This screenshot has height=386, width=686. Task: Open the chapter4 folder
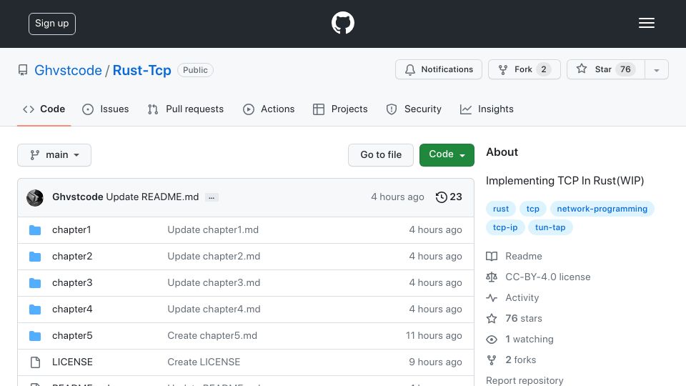tap(72, 309)
